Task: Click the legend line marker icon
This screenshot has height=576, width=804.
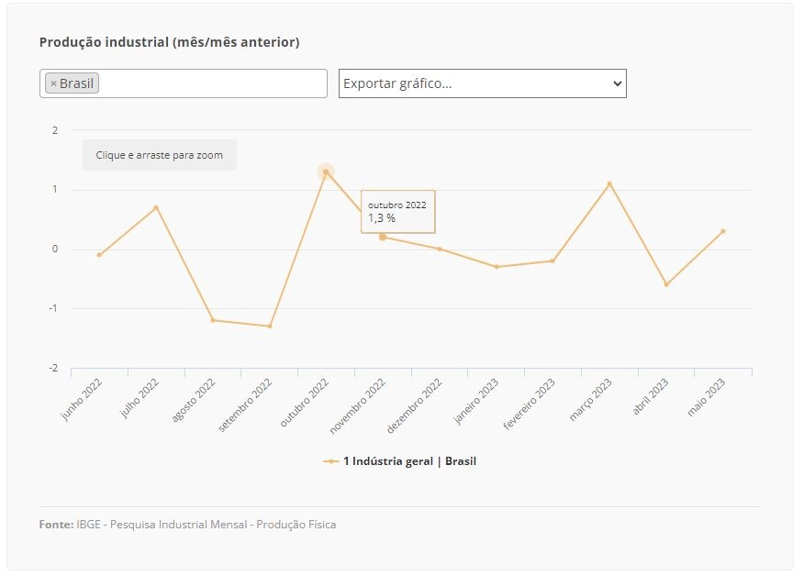Action: pyautogui.click(x=331, y=461)
